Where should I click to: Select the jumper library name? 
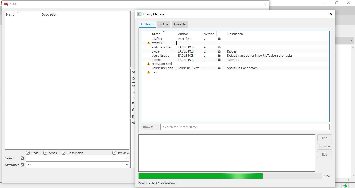[x=157, y=60]
